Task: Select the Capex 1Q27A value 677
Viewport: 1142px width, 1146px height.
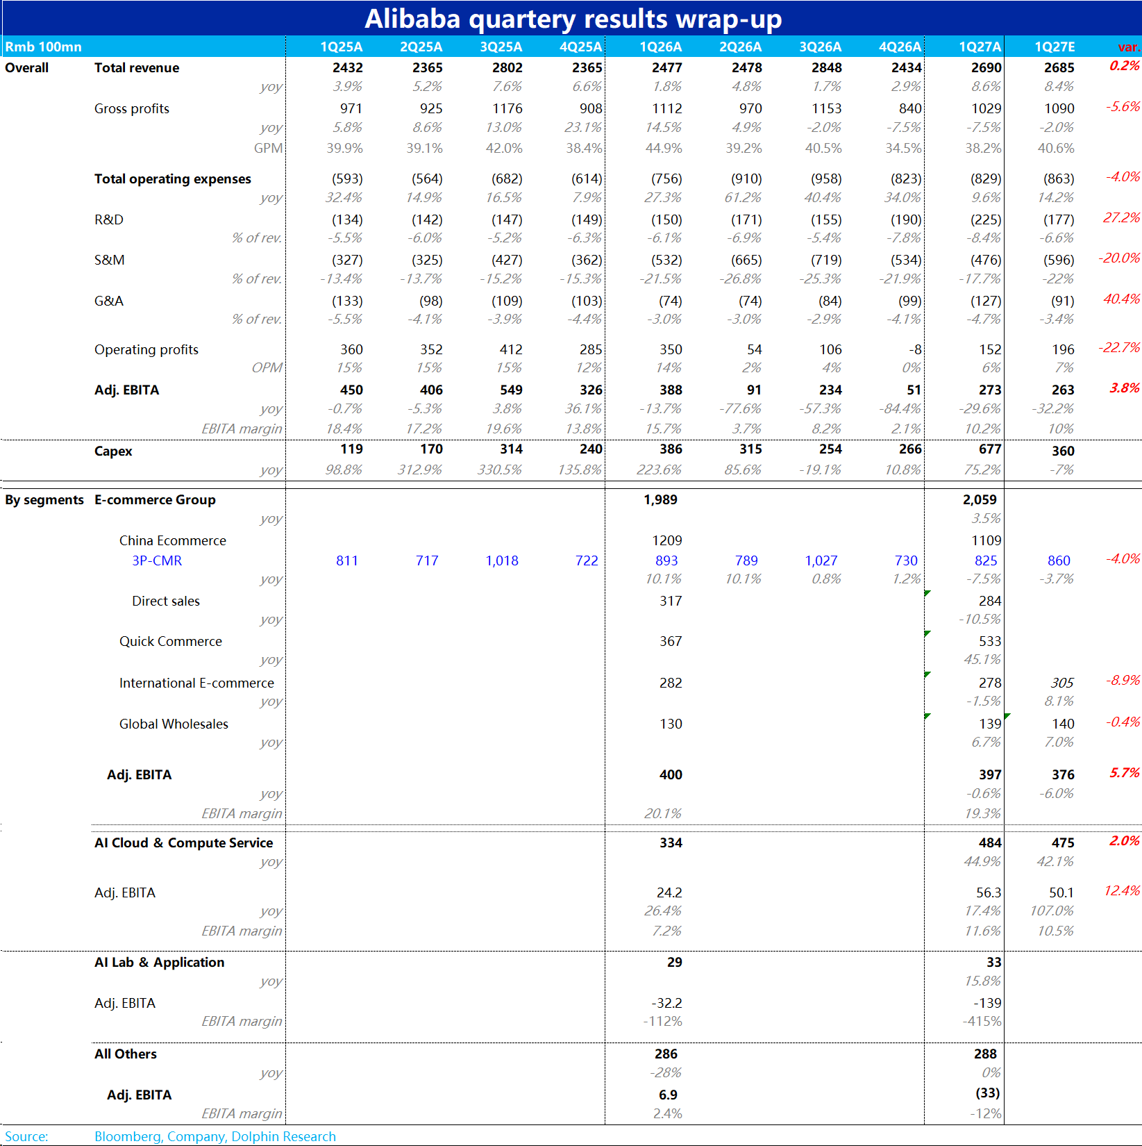Action: coord(990,449)
